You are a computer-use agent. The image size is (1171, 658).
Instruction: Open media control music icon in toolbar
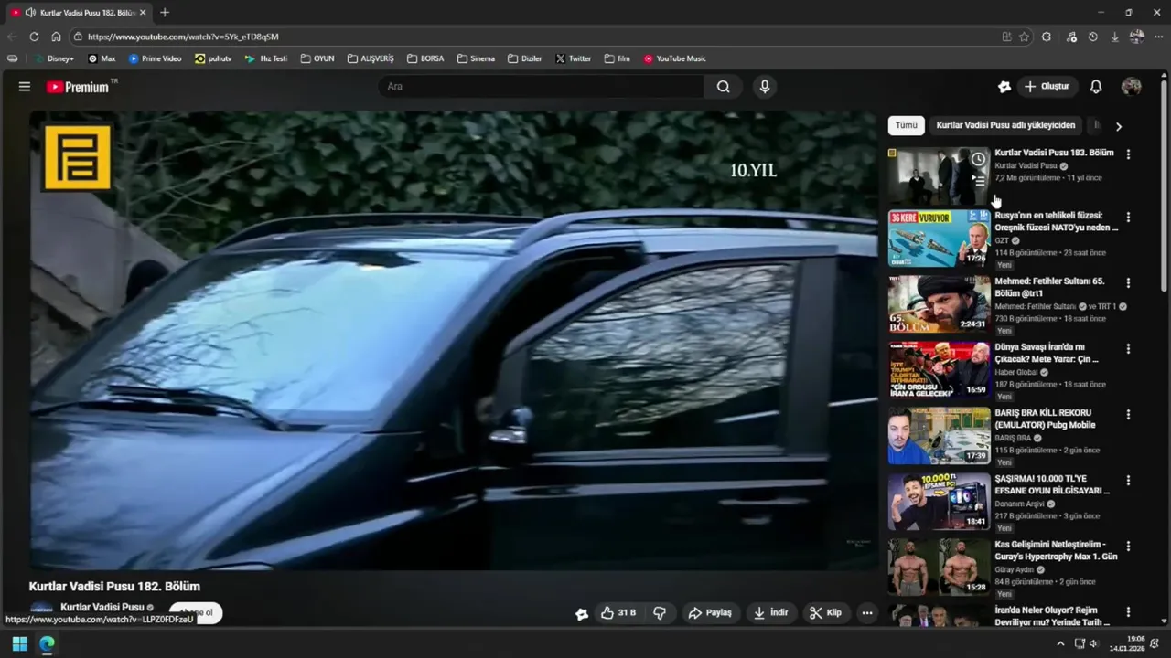[1071, 37]
